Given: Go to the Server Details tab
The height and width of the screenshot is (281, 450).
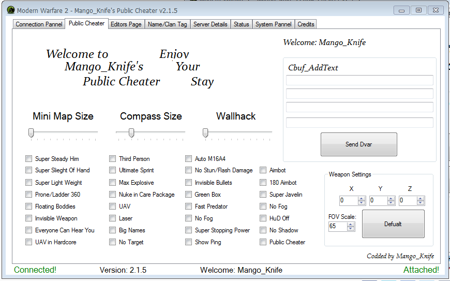Looking at the screenshot, I should [211, 24].
